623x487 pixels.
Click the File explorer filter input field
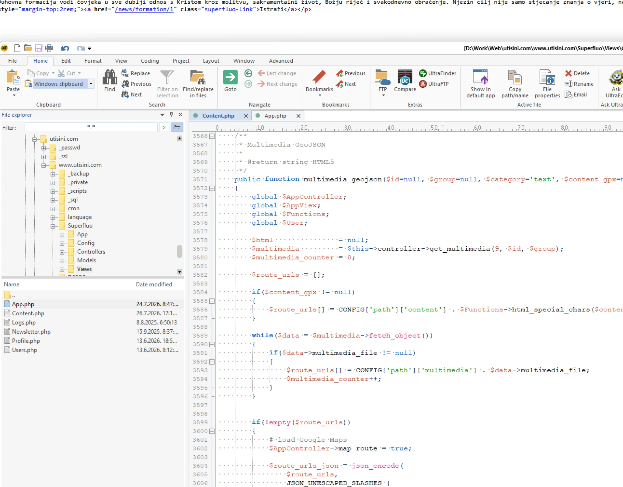coord(91,127)
